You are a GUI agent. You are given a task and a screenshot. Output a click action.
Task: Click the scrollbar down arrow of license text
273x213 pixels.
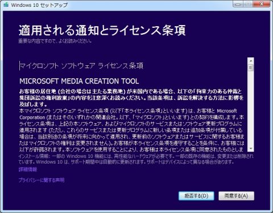251,149
